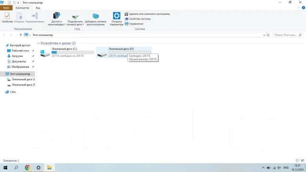The height and width of the screenshot is (172, 306).
Task: Click the network icon in the system tray
Action: pos(274,168)
